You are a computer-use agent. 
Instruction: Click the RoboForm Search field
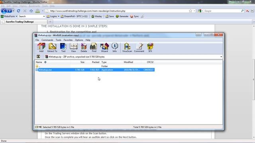tap(30, 16)
